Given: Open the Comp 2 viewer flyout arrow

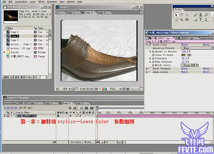Looking at the screenshot, I should [141, 12].
